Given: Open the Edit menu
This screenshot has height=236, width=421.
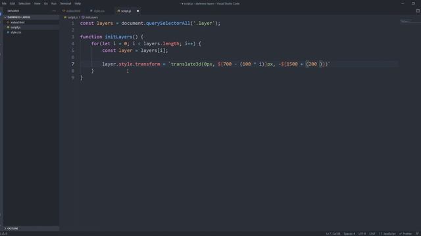Looking at the screenshot, I should (x=12, y=3).
